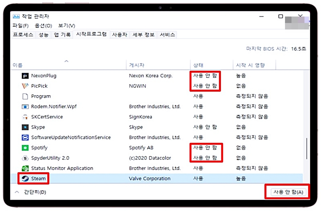Screen dimensions: 321x211
Task: Click the Skype publisher cell
Action: click(x=136, y=127)
